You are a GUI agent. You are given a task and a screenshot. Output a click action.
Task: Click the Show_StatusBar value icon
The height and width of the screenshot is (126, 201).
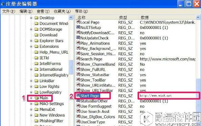pyautogui.click(x=78, y=74)
